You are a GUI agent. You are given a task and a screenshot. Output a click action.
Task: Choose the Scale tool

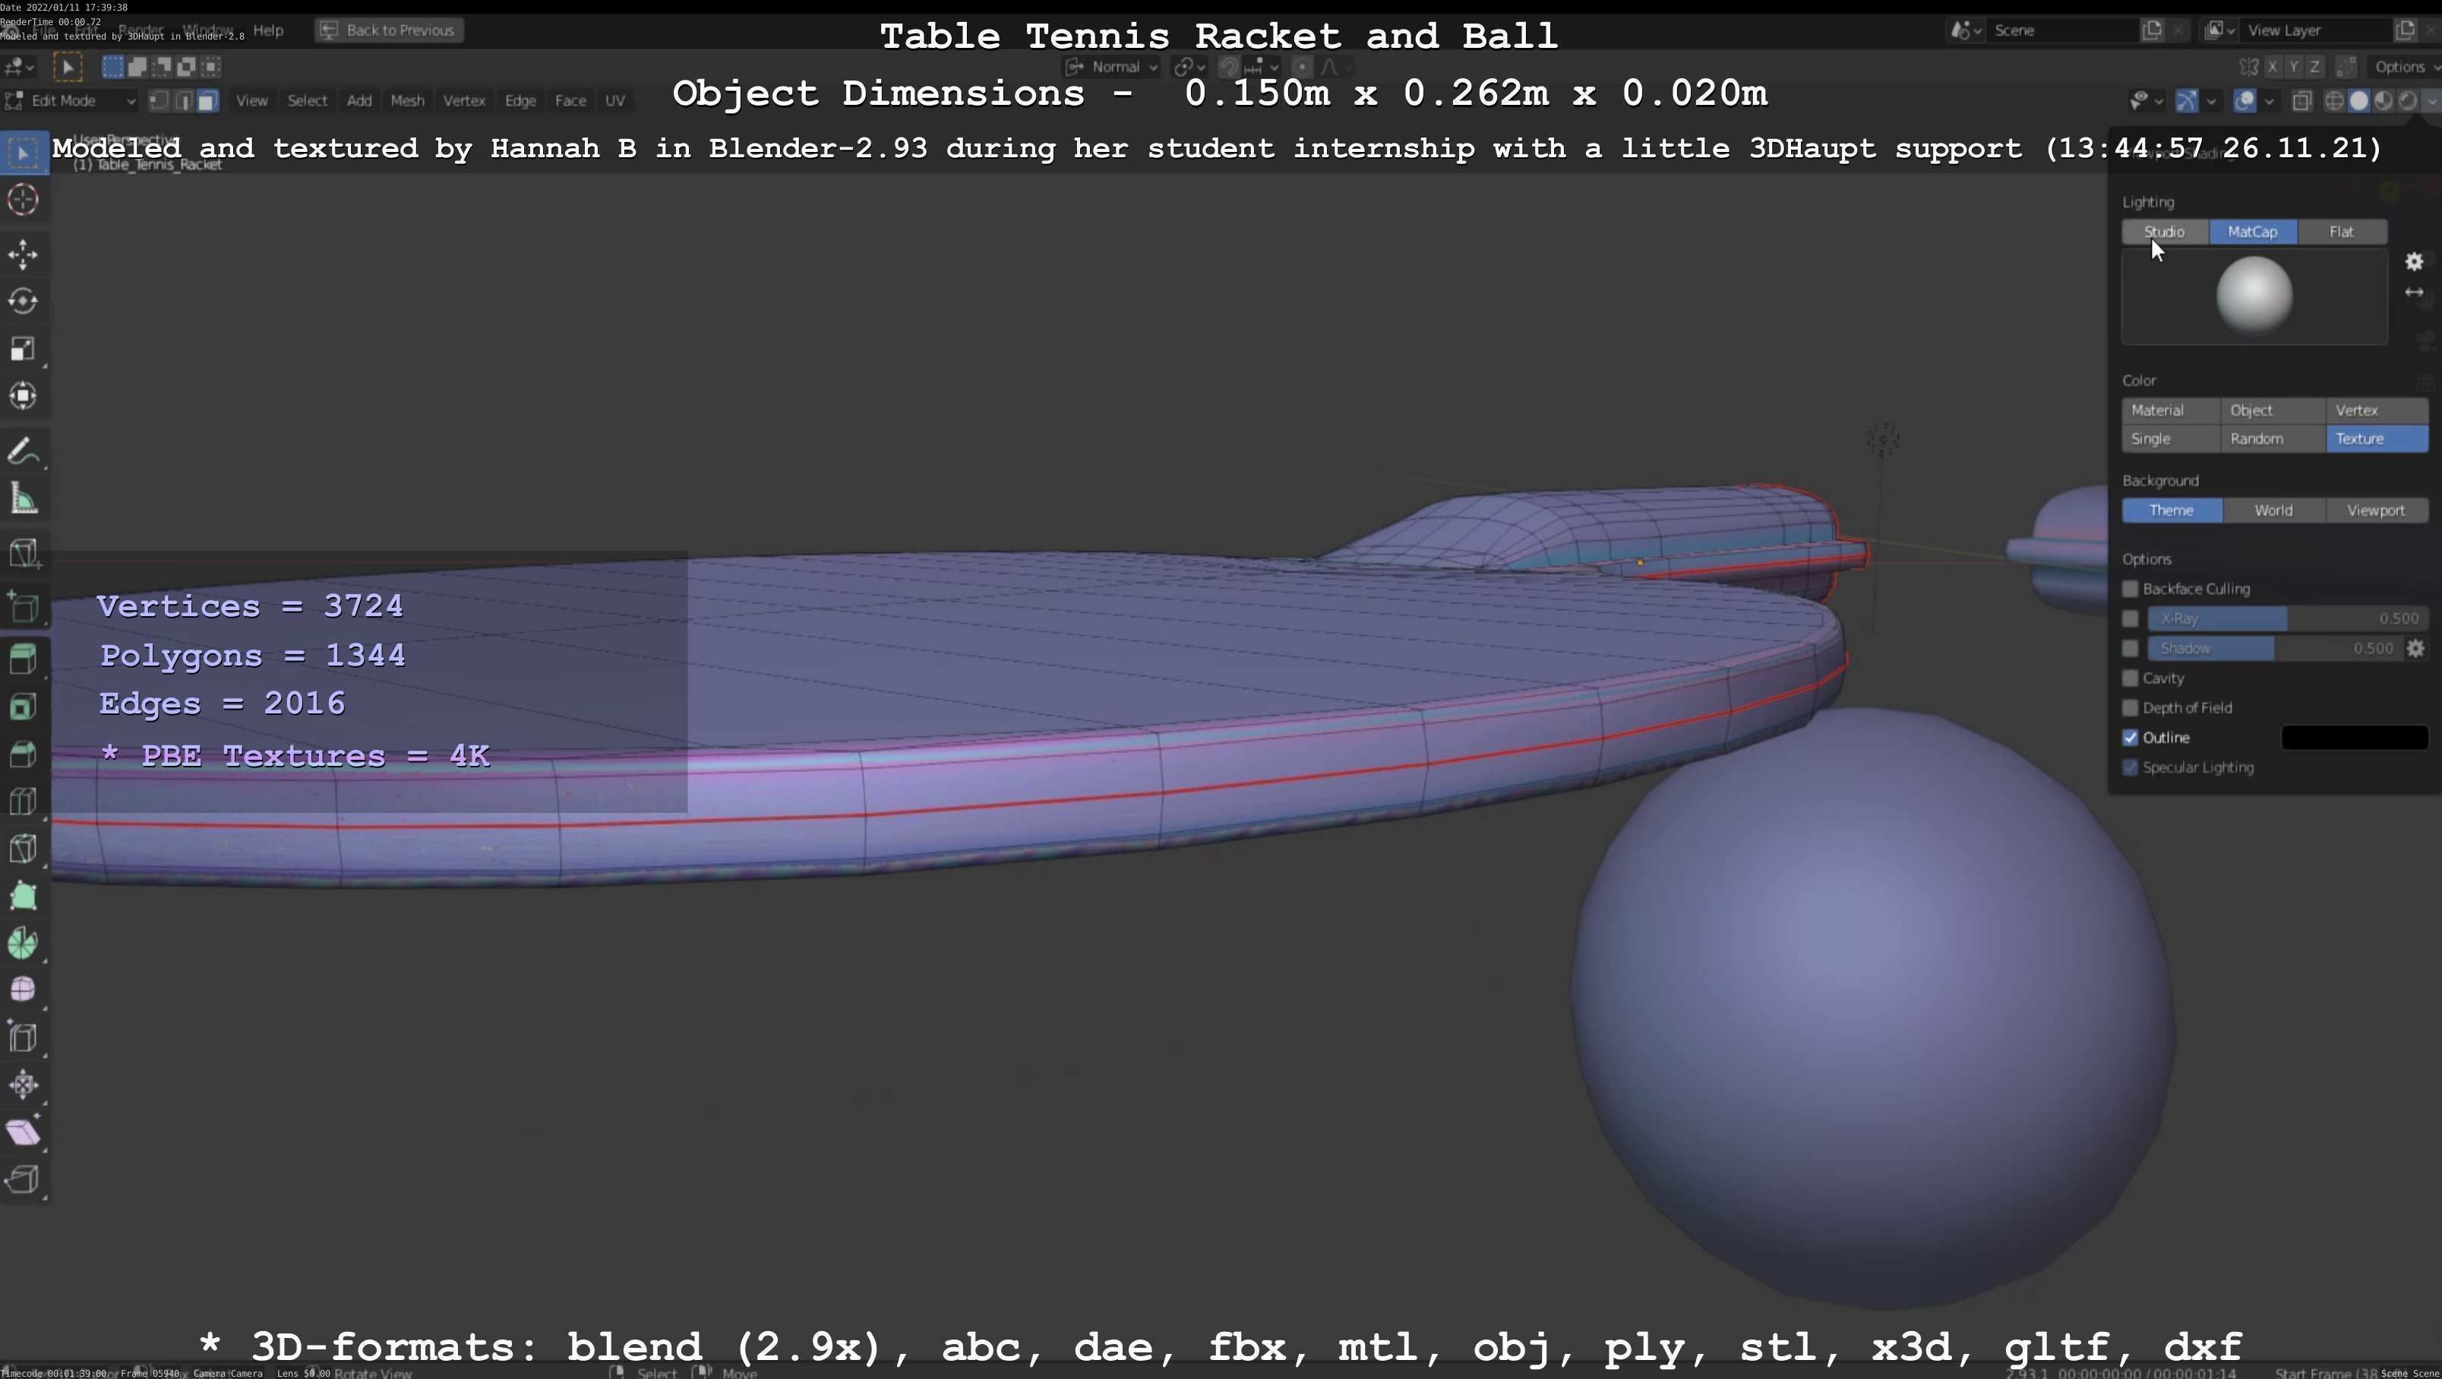[23, 349]
